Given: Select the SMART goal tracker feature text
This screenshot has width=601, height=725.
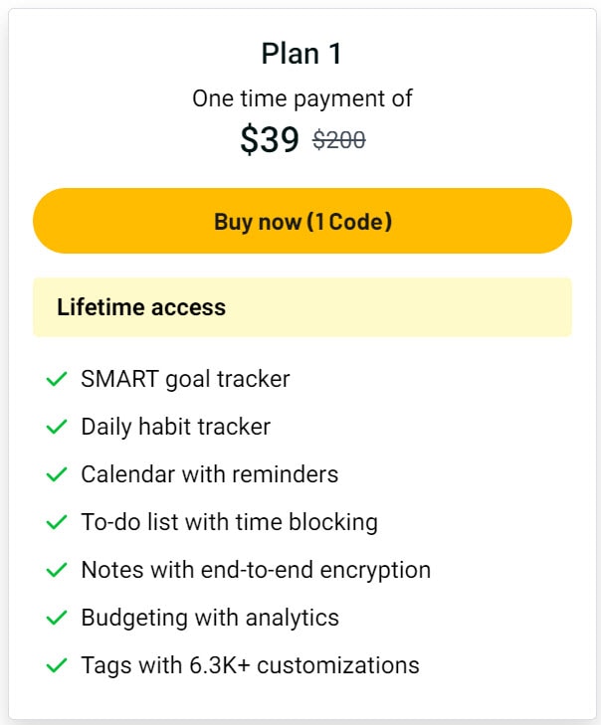Looking at the screenshot, I should 185,380.
